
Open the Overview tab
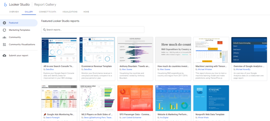pos(14,12)
